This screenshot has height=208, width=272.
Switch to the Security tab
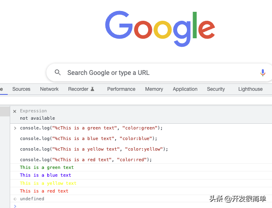pos(216,89)
